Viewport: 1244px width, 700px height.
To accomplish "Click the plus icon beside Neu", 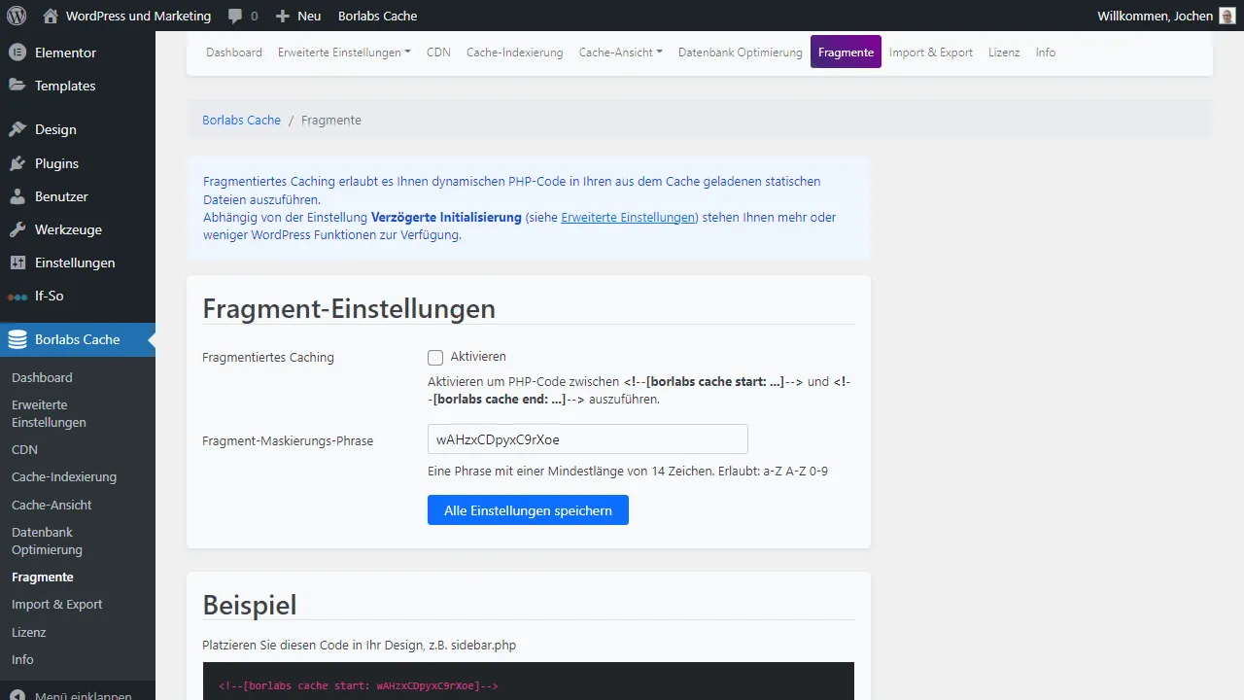I will 283,17.
